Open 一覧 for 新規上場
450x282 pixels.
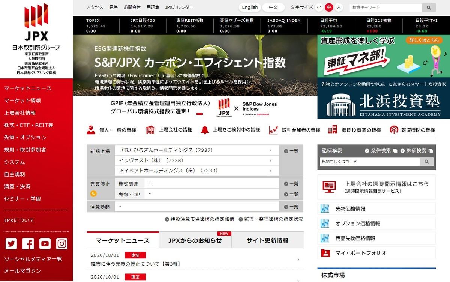pyautogui.click(x=291, y=151)
